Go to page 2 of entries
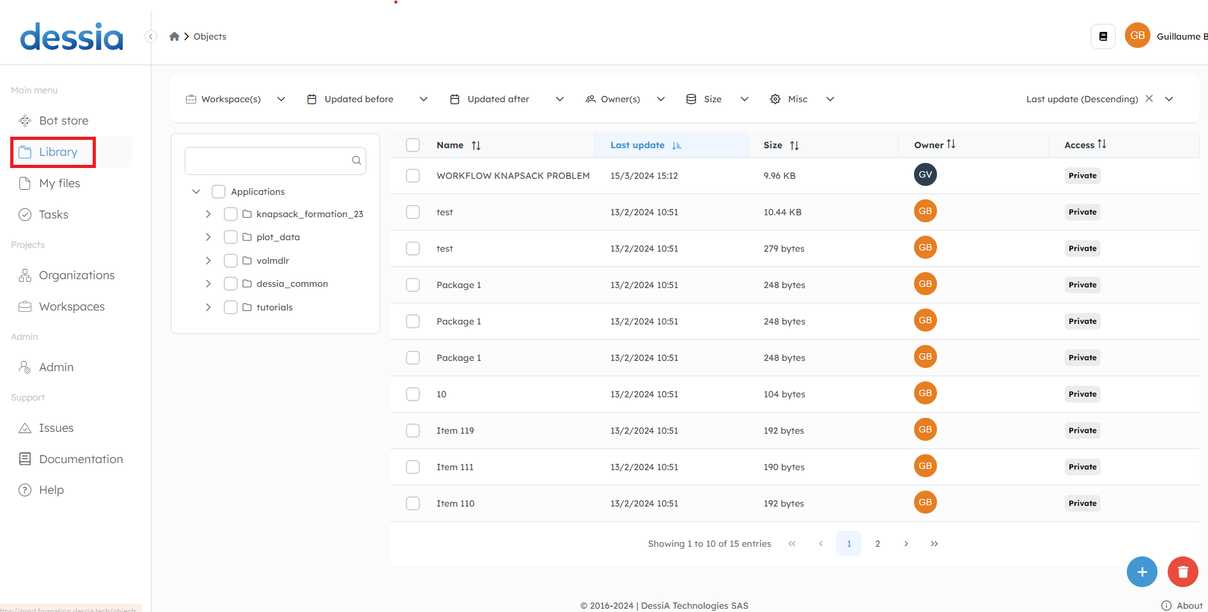 [878, 544]
